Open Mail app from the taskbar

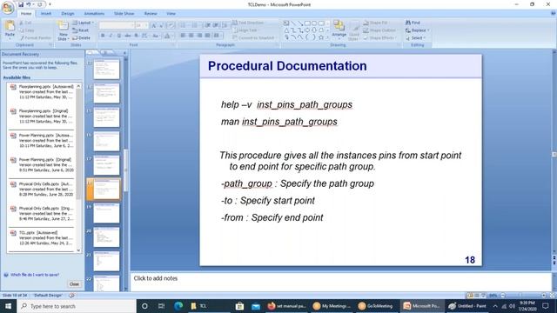(256, 306)
